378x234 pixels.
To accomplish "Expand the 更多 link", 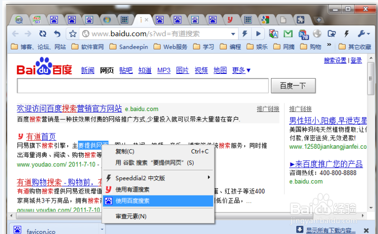I will (242, 71).
